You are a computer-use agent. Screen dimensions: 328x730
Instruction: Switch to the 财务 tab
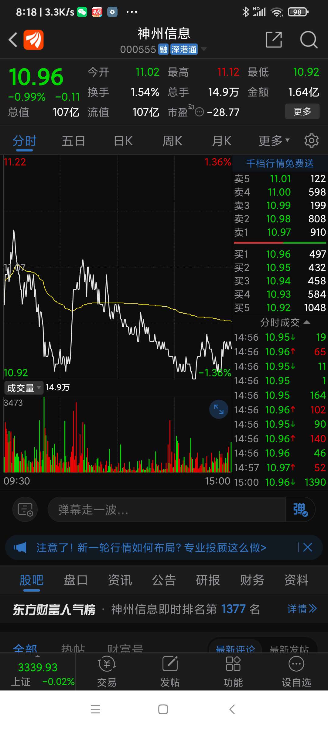coord(252,580)
